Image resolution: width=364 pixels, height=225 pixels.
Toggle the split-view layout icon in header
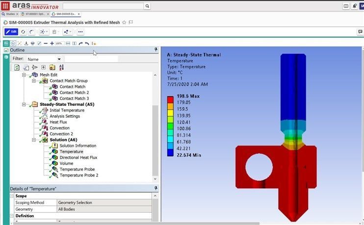point(346,6)
